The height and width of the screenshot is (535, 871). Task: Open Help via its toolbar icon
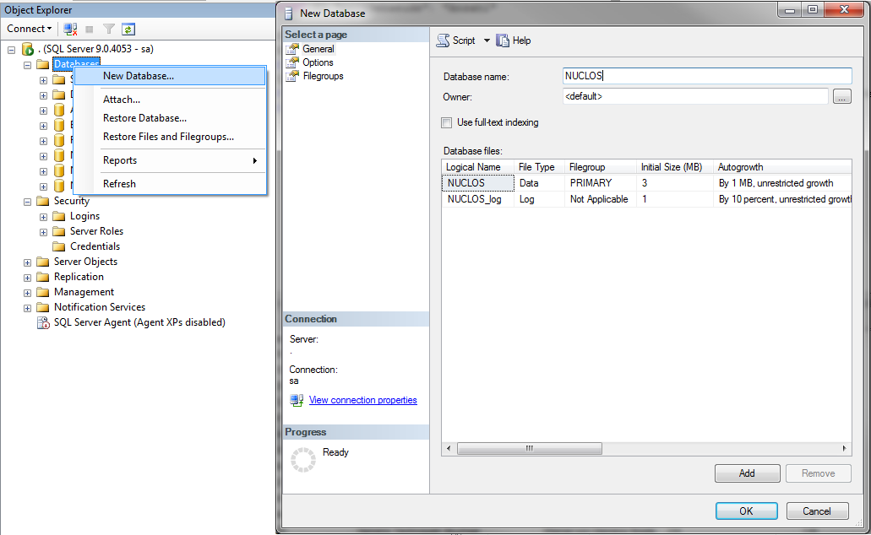point(503,41)
